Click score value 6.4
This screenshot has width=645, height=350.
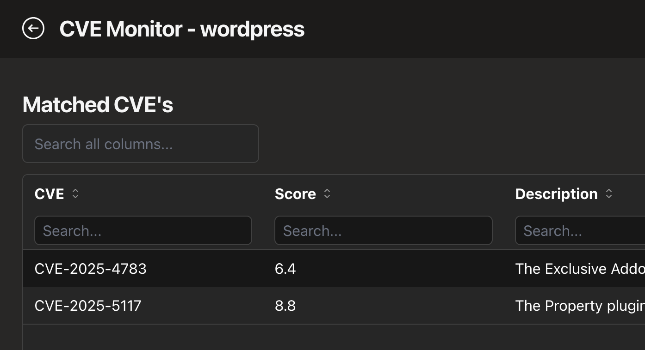pyautogui.click(x=285, y=269)
